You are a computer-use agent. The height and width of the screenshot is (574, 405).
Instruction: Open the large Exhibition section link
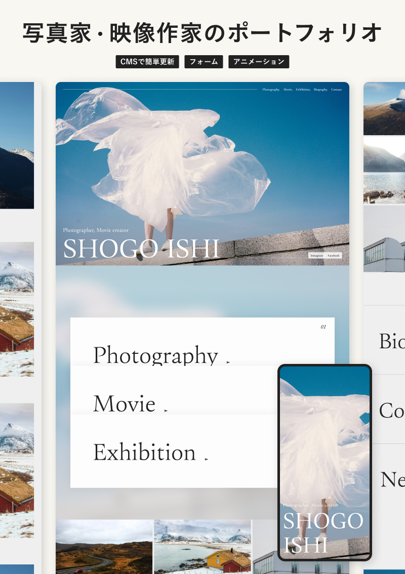(x=145, y=452)
